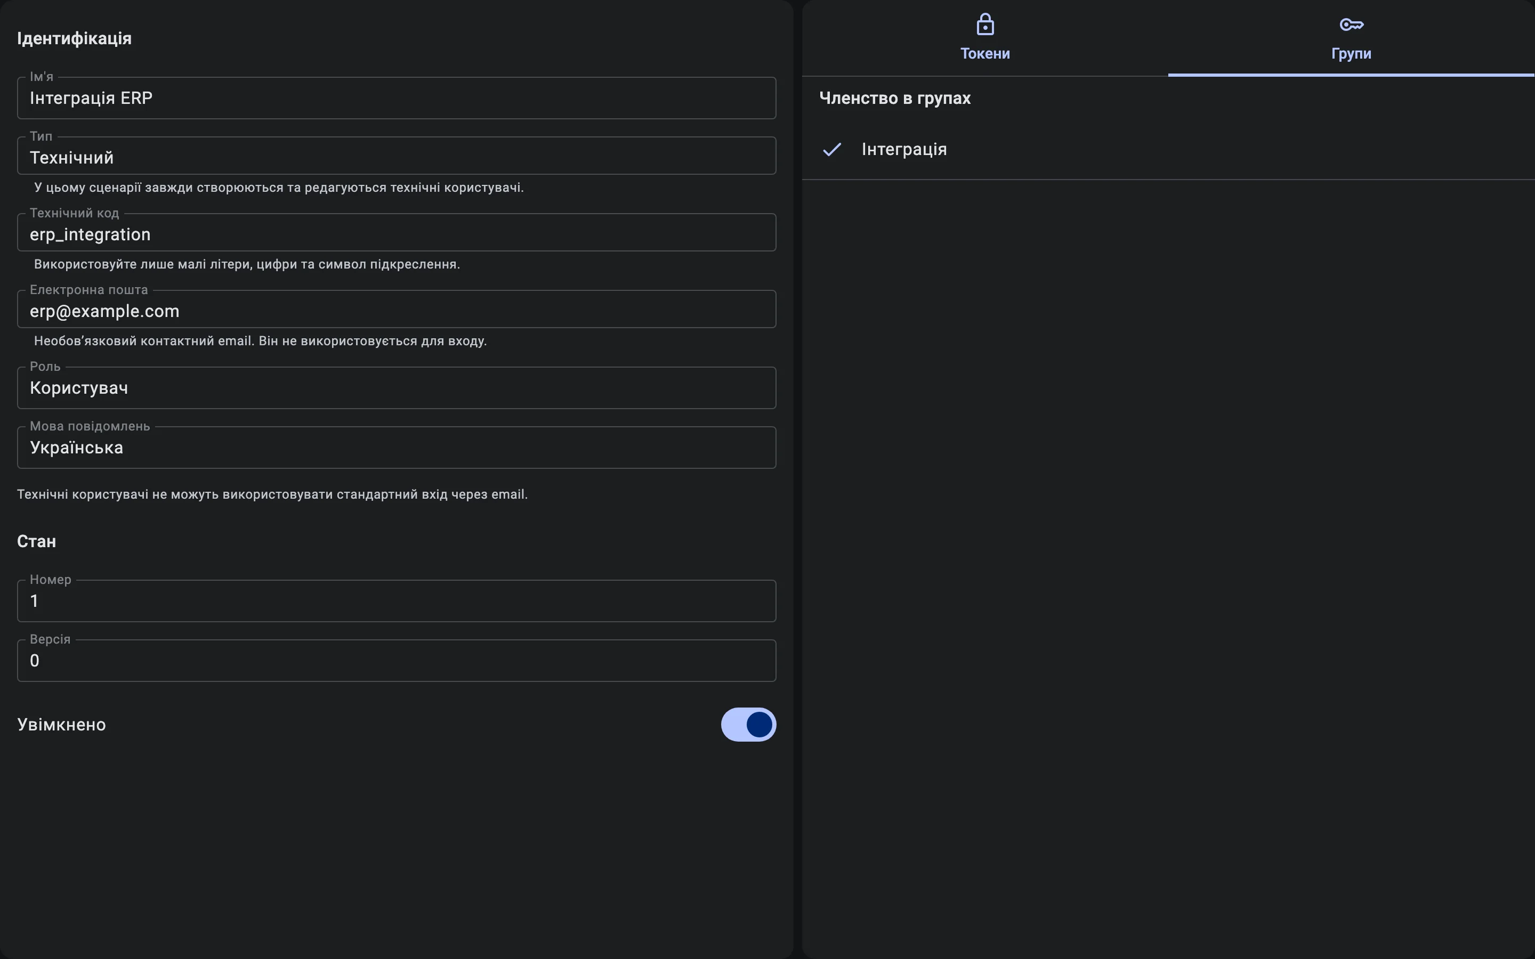The height and width of the screenshot is (959, 1535).
Task: Click the key icon above Групи
Action: (1351, 25)
